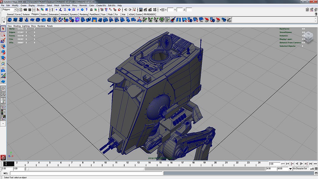The width and height of the screenshot is (318, 179).
Task: Go to the end of playback range
Action: 316,163
